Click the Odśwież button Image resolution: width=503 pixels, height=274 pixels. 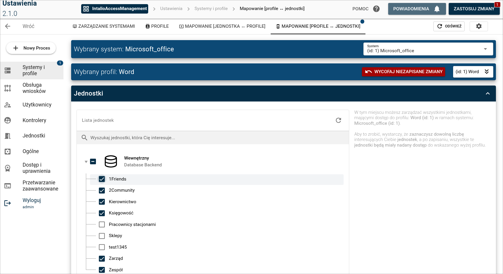(x=449, y=26)
